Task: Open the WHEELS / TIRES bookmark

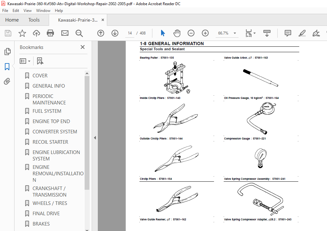Action: click(50, 203)
